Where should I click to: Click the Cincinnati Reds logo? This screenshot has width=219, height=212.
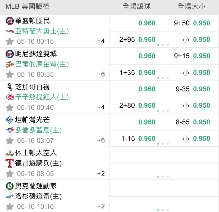coord(10,97)
